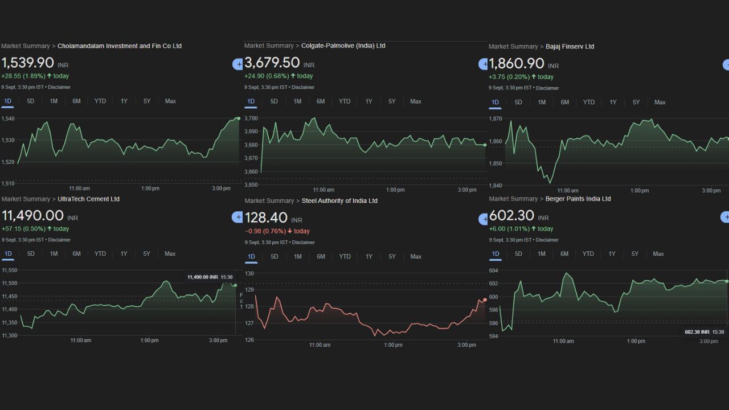This screenshot has height=410, width=729.
Task: Click Disclaimer link under Bajaj Finserv price
Action: [547, 88]
